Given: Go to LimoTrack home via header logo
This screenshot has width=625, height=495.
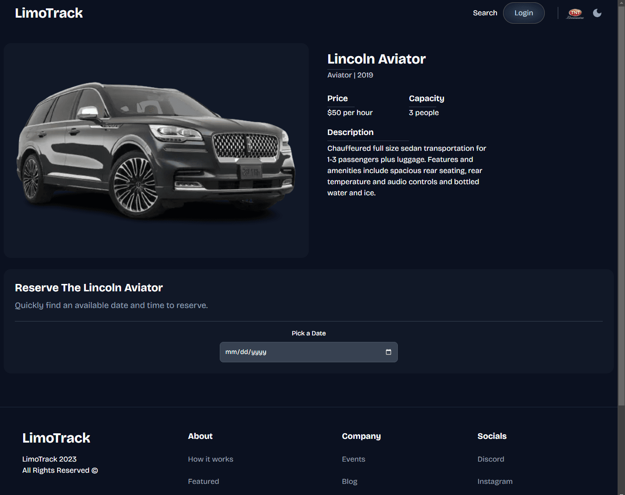Looking at the screenshot, I should pos(49,13).
